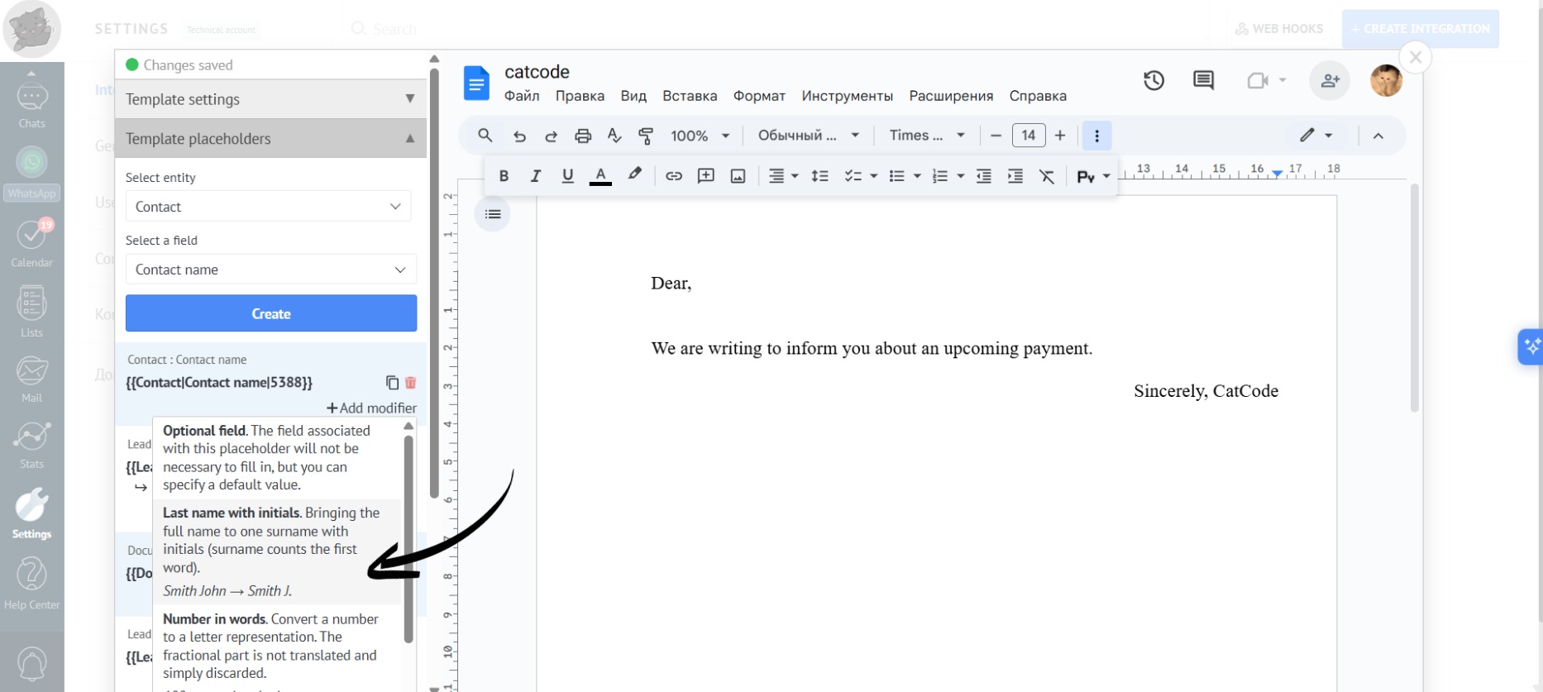Expand the Template settings section
The height and width of the screenshot is (692, 1543).
tap(270, 99)
